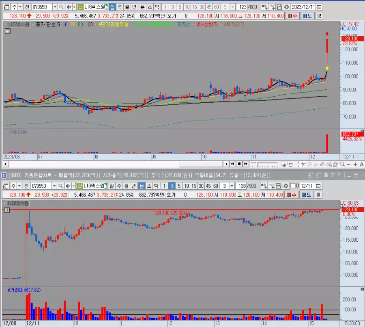Click the 매수 (buy) button in bottom chart
This screenshot has height=327, width=365.
tap(292, 195)
